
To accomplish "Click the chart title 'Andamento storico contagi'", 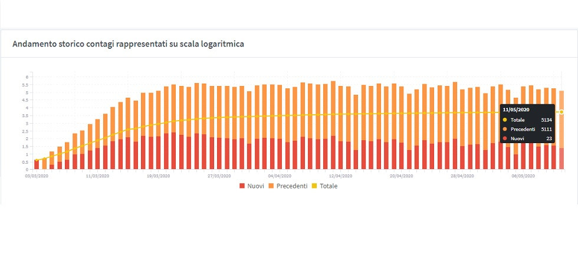I will 128,44.
